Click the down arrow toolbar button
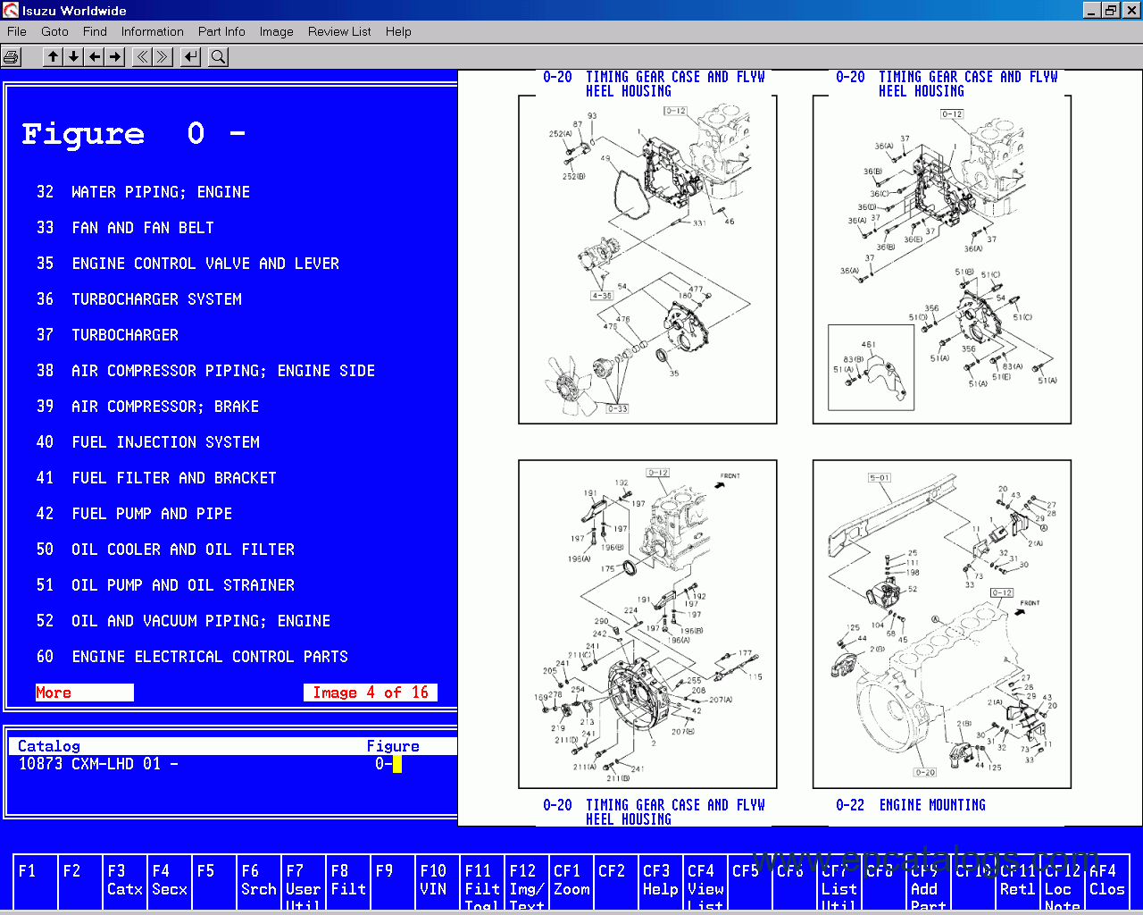The height and width of the screenshot is (915, 1143). point(74,57)
